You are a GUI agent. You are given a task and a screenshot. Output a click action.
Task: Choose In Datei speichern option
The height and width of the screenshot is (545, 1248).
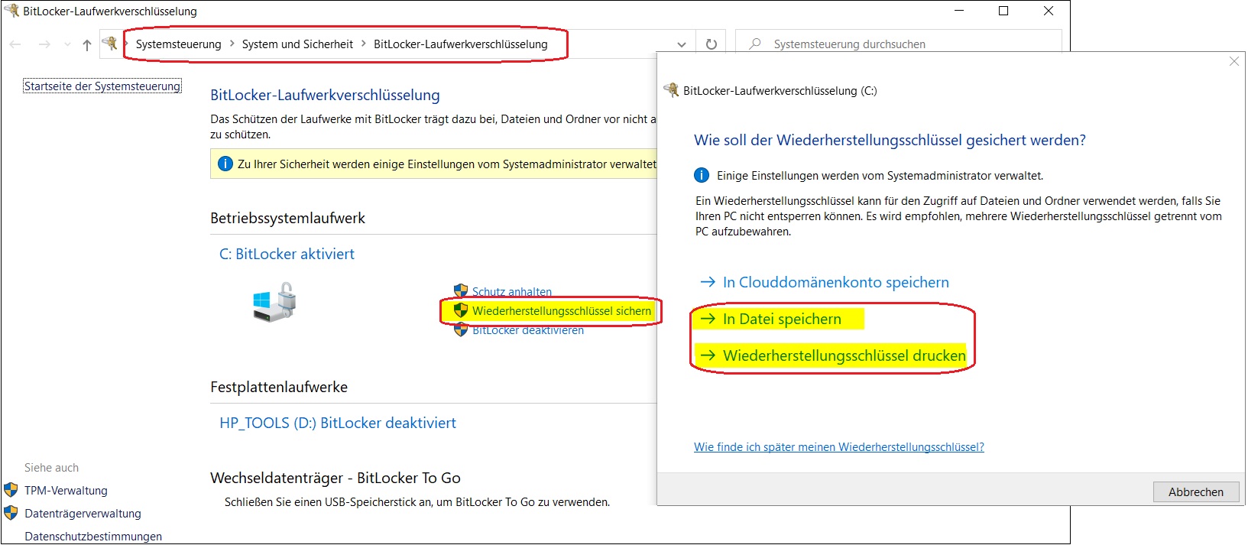[781, 320]
